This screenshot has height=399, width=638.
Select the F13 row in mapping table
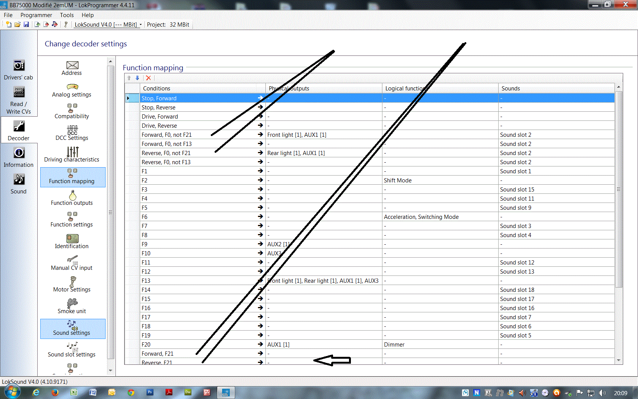(146, 281)
